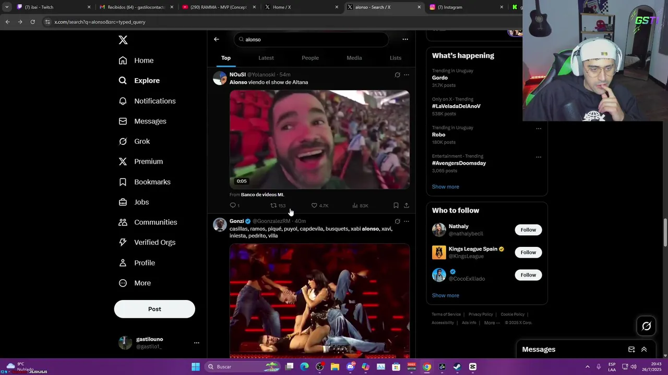Viewport: 668px width, 375px height.
Task: Open Profile in the sidebar
Action: tap(137, 263)
